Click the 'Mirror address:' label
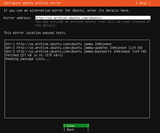The width and height of the screenshot is (160, 133). pos(18,18)
